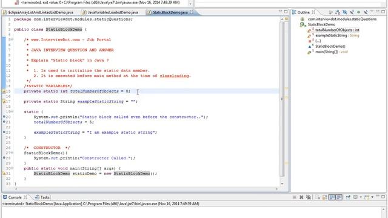The width and height of the screenshot is (388, 218).
Task: Maximize the editor area
Action: pos(286,12)
